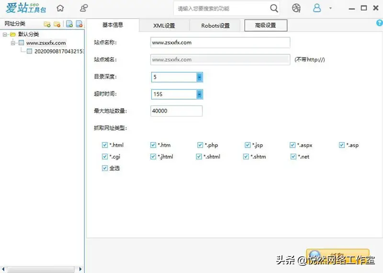Delete category folder icon
383x273 pixels.
click(x=57, y=24)
